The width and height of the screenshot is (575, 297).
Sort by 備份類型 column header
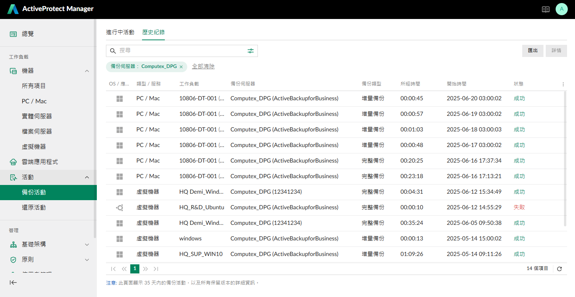click(x=371, y=84)
